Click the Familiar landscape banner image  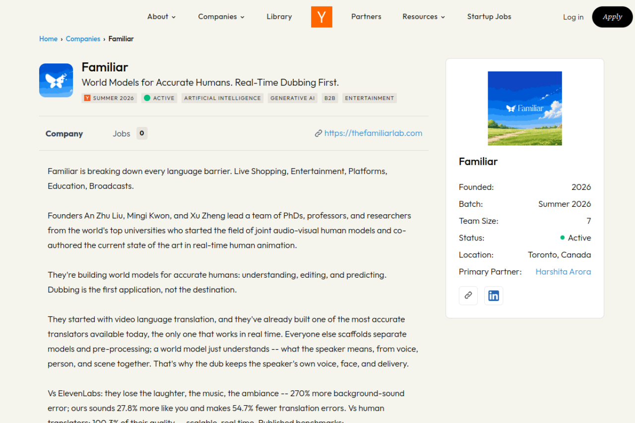tap(525, 108)
